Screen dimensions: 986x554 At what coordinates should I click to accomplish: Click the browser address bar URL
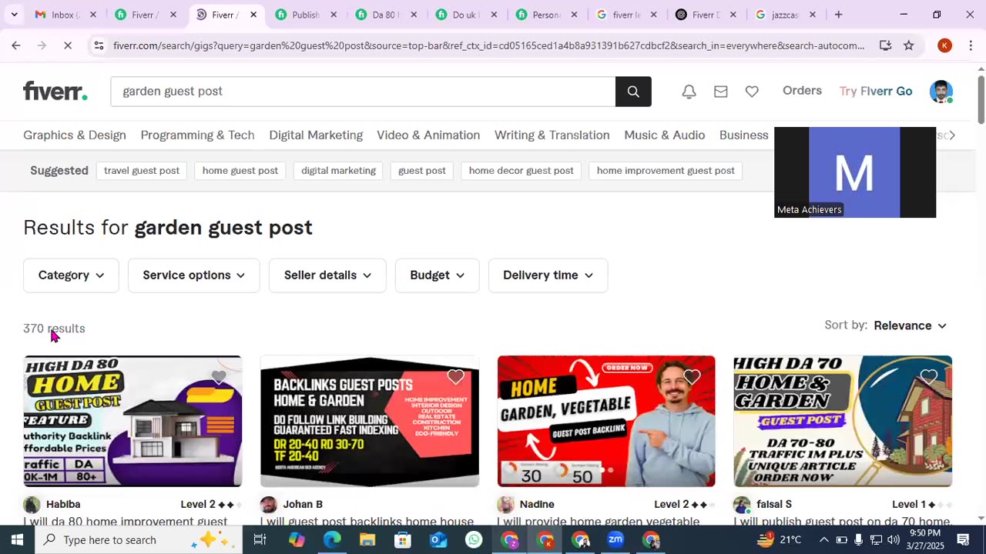(488, 46)
